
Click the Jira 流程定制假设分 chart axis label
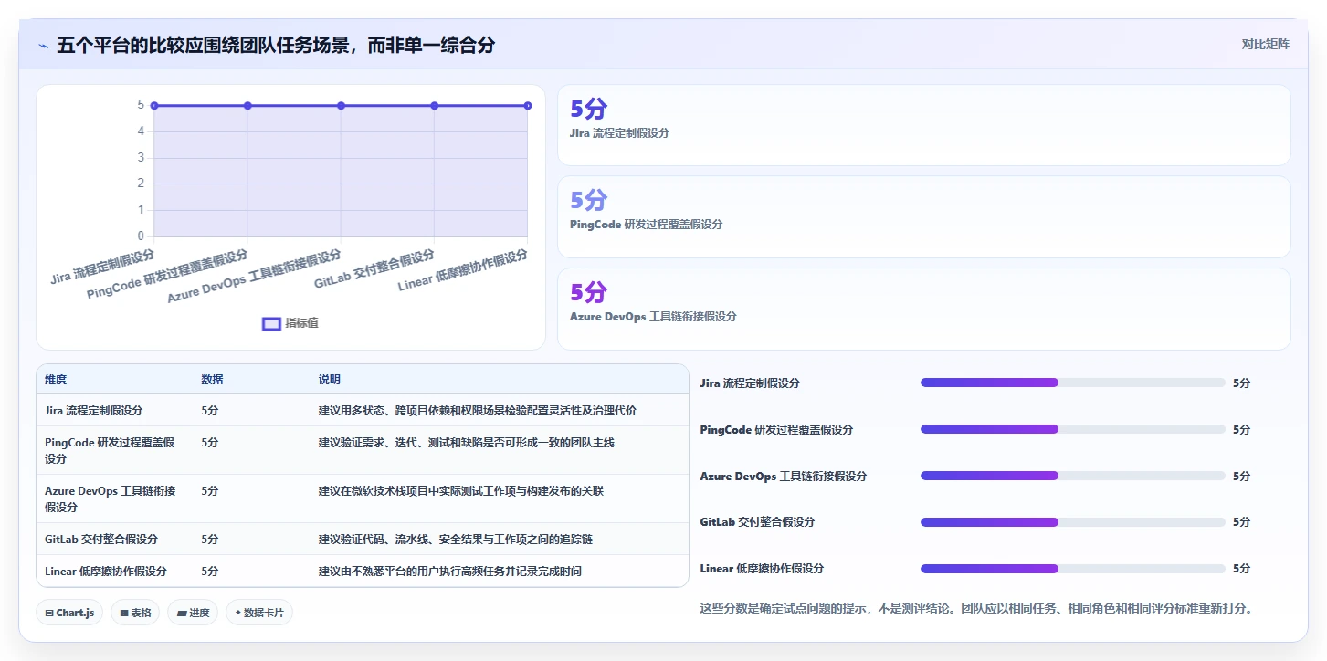102,267
